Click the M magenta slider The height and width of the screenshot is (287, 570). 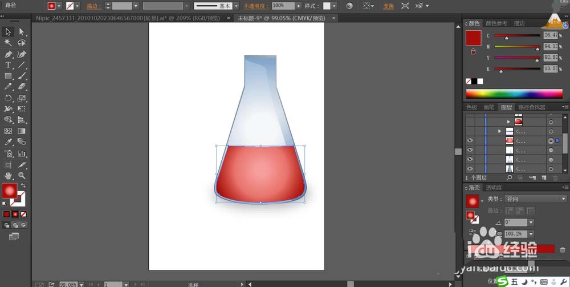[518, 47]
